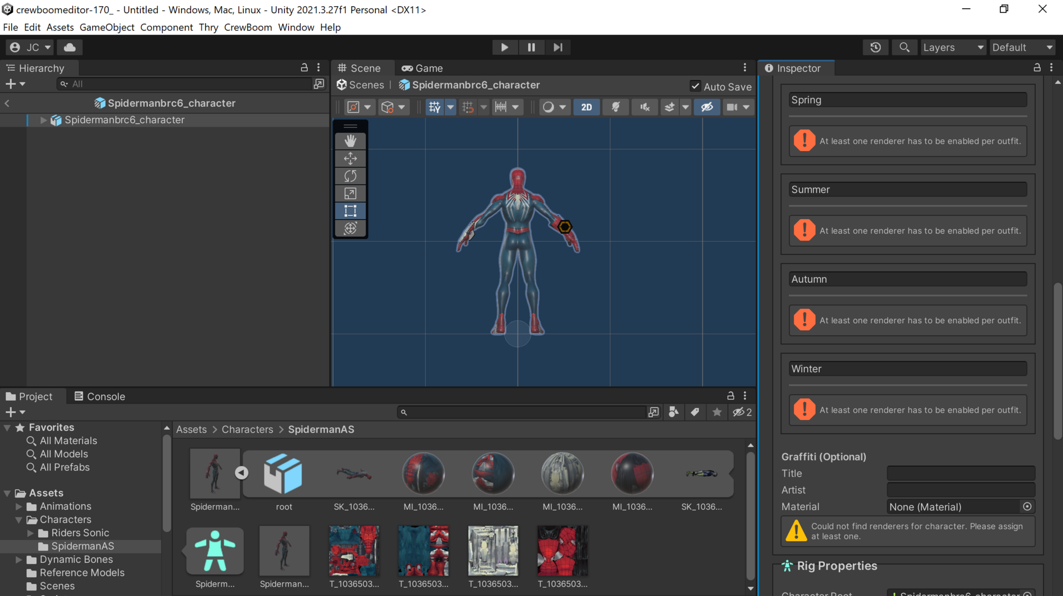Image resolution: width=1063 pixels, height=596 pixels.
Task: Click the Project search field
Action: [522, 412]
